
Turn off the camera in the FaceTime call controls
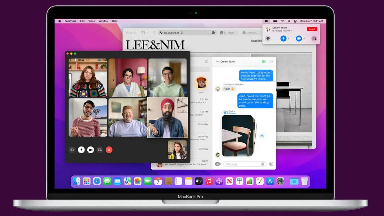coord(90,149)
